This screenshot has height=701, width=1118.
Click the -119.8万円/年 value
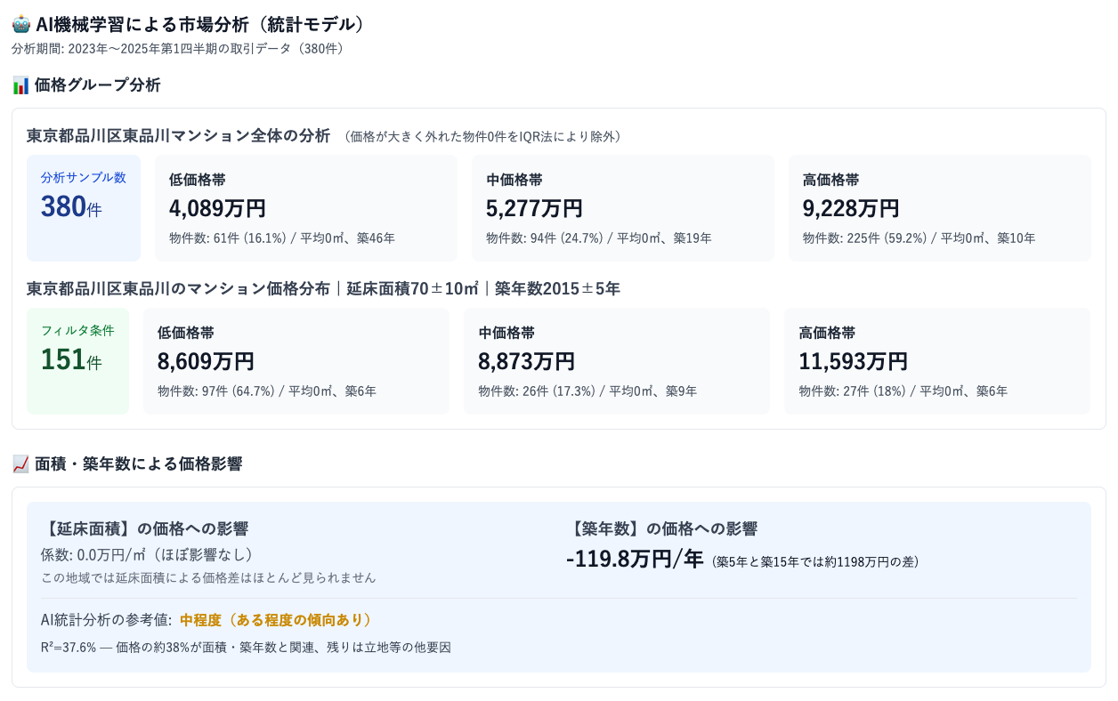point(635,560)
